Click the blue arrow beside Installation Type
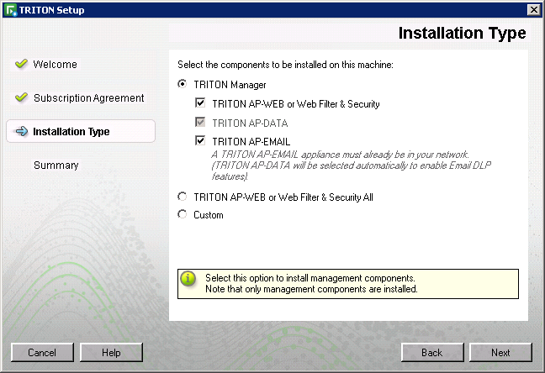 tap(22, 131)
